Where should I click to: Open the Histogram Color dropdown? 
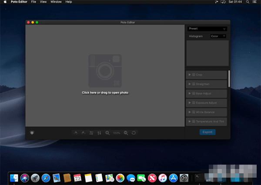pos(218,36)
